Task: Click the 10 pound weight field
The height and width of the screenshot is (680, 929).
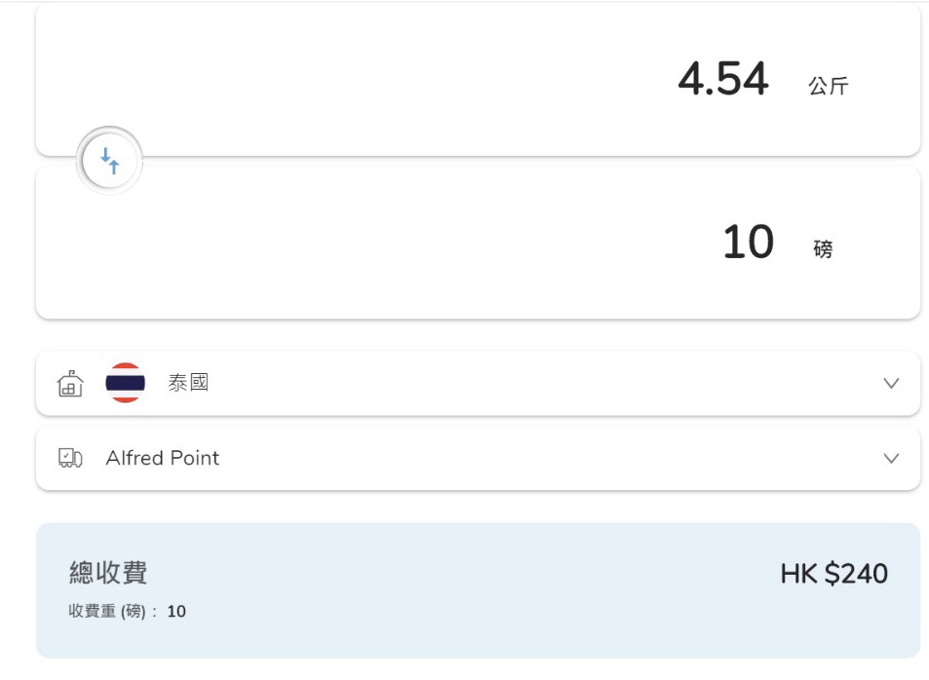Action: tap(749, 242)
